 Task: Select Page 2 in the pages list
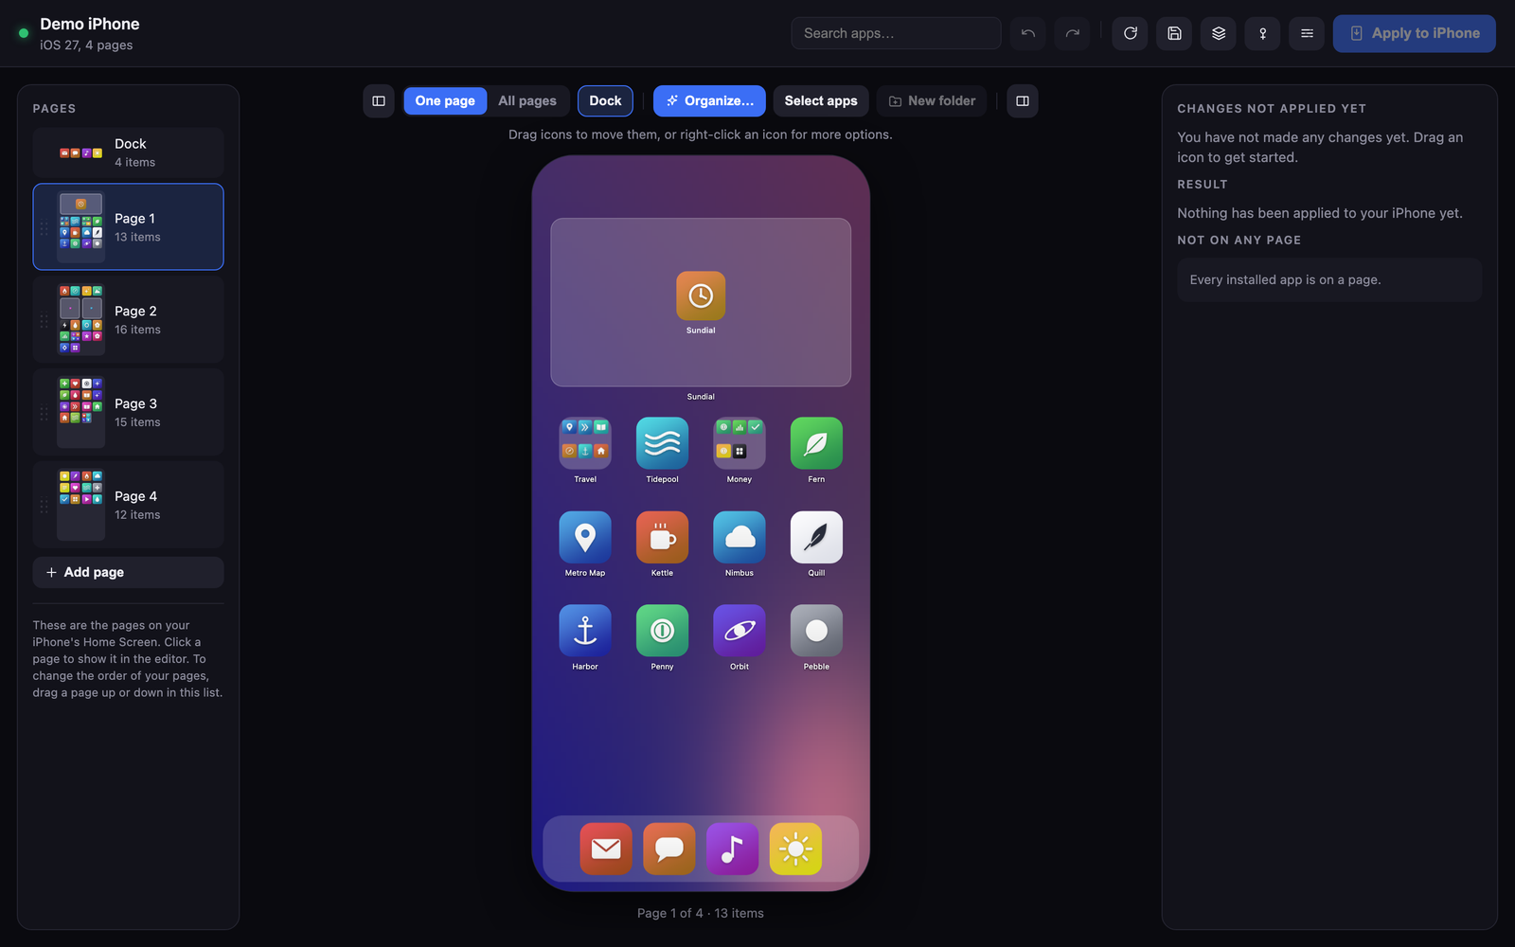(128, 320)
